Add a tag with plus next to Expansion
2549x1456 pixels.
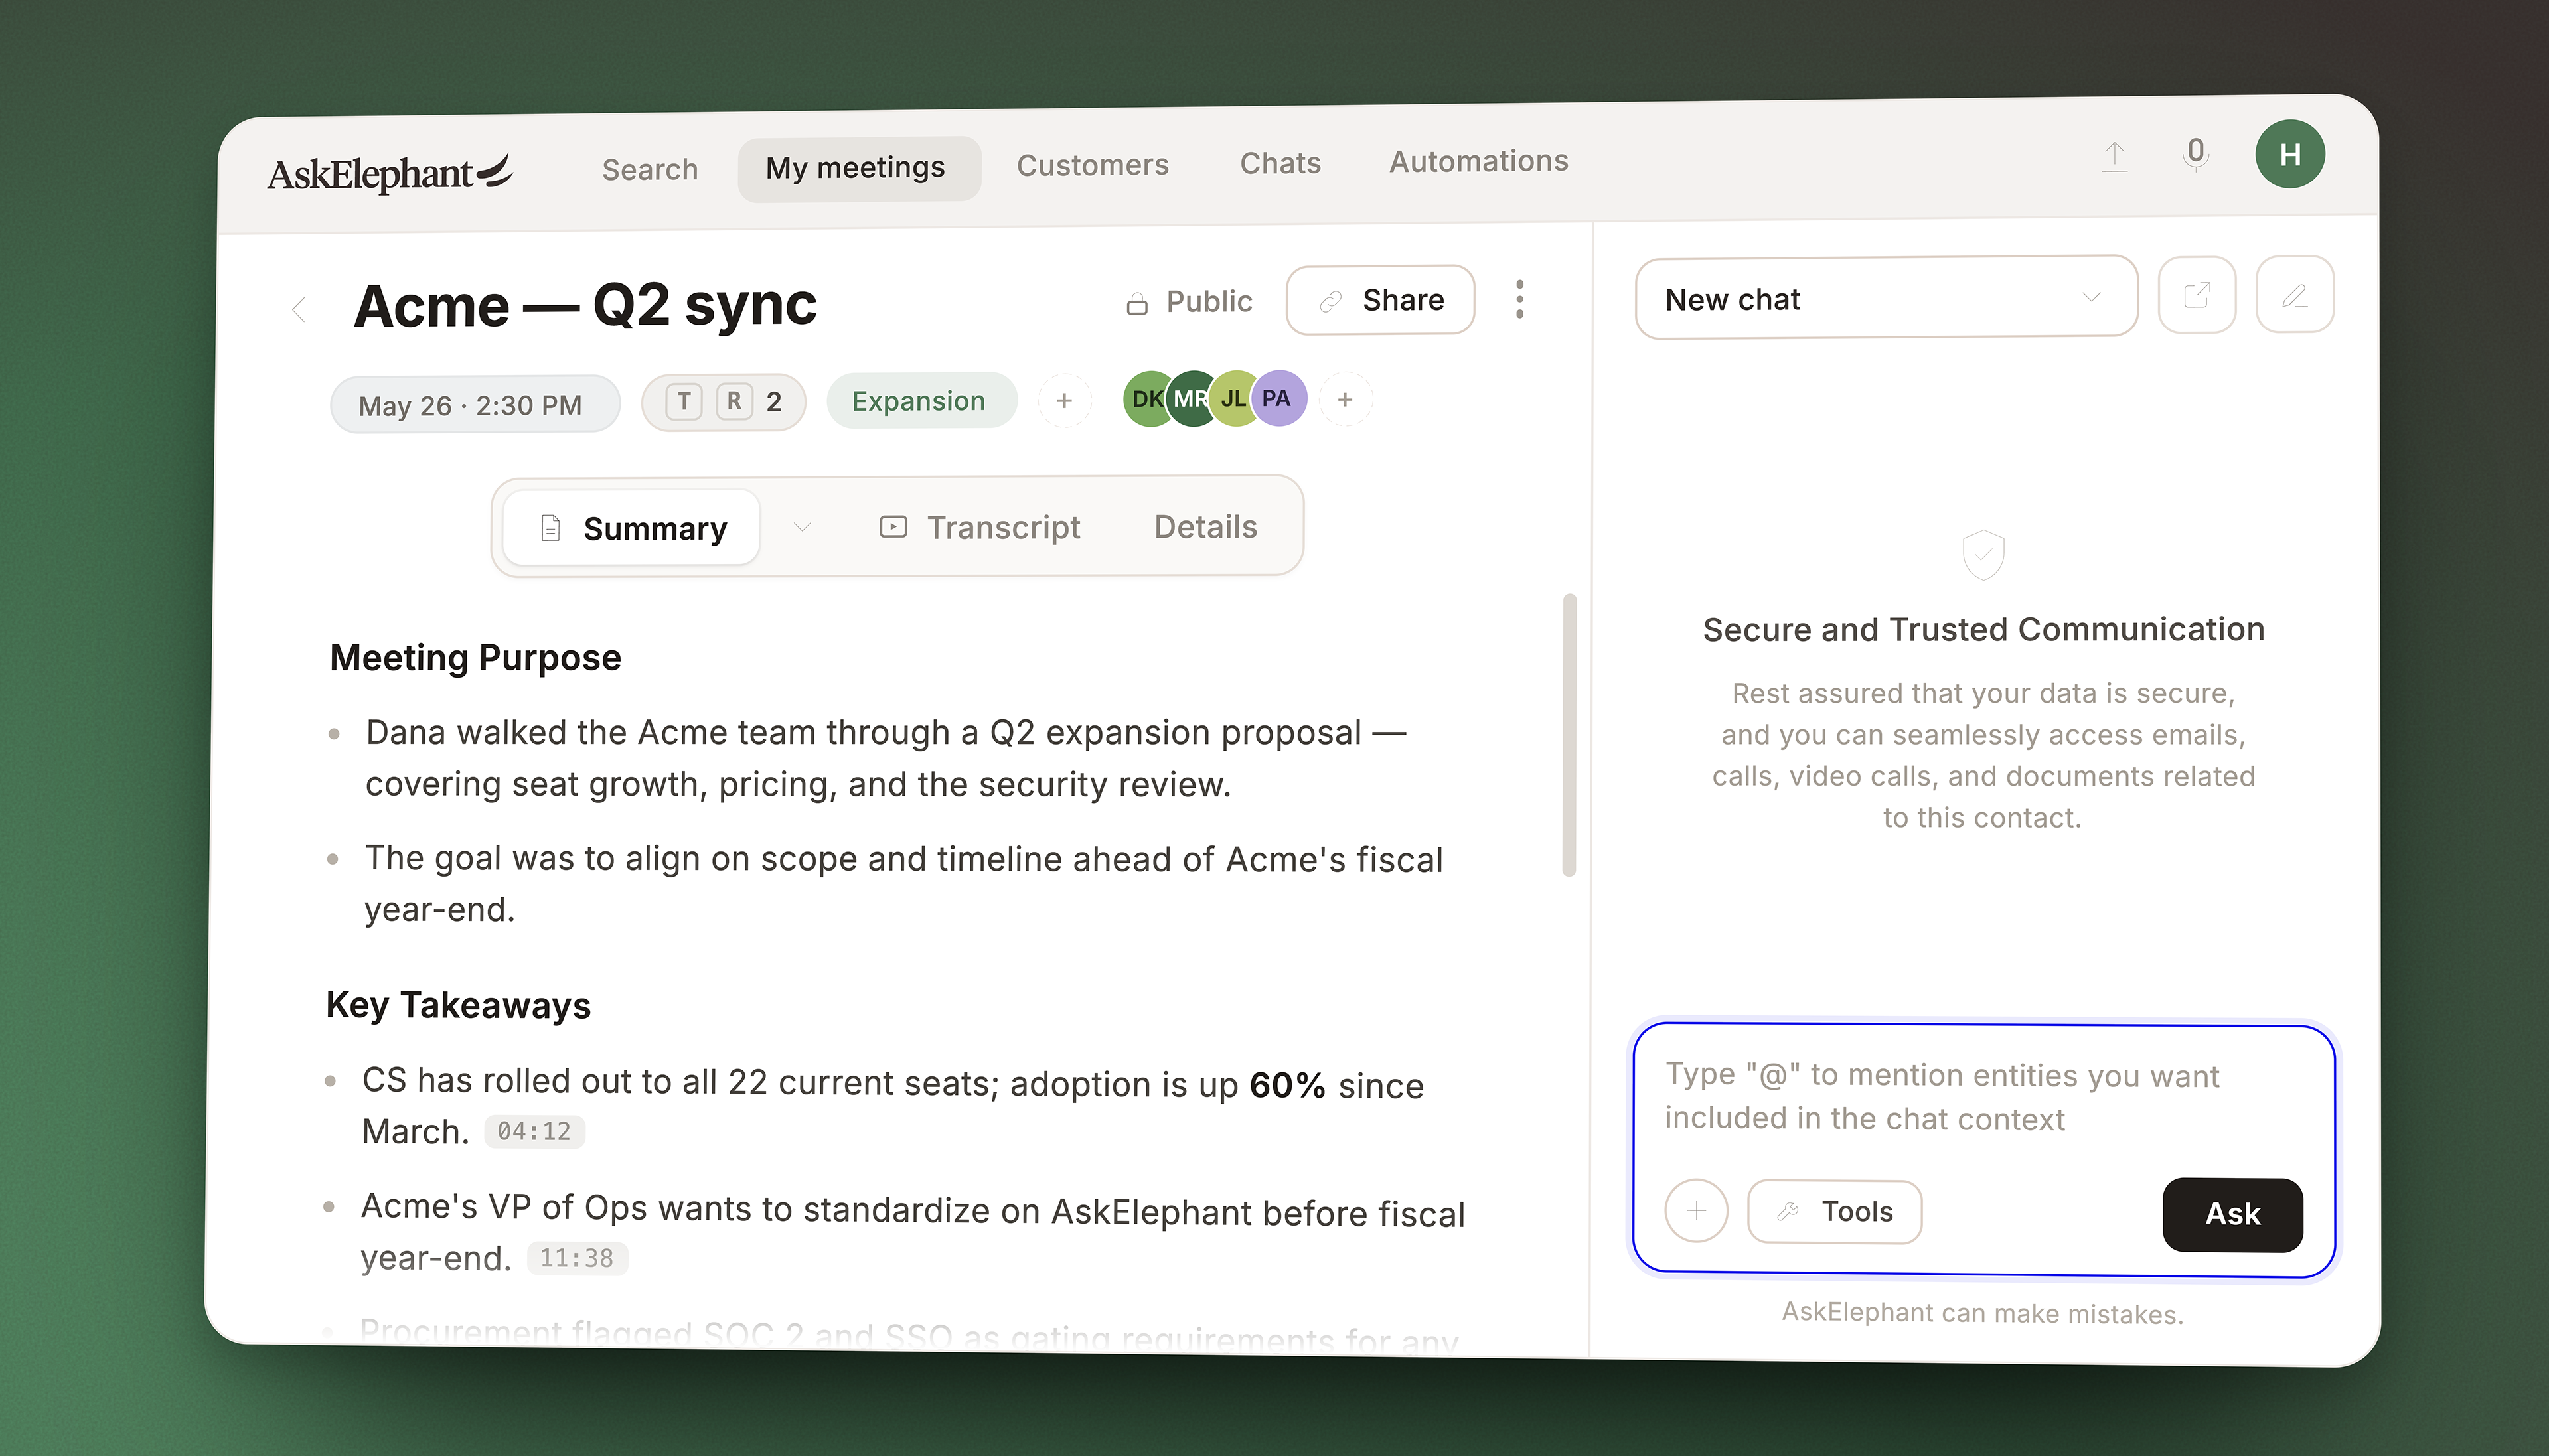(1064, 400)
